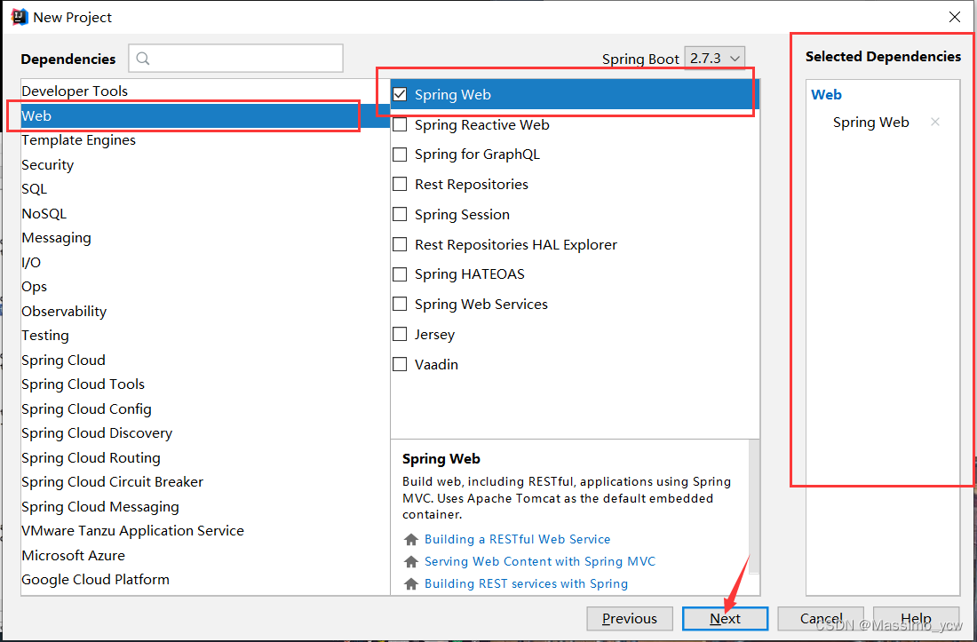Image resolution: width=977 pixels, height=642 pixels.
Task: Enable Spring Session dependency
Action: (x=400, y=214)
